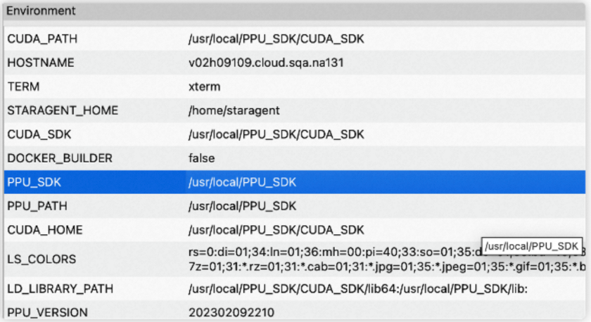
Task: Select the /home/staragent value
Action: 234,110
